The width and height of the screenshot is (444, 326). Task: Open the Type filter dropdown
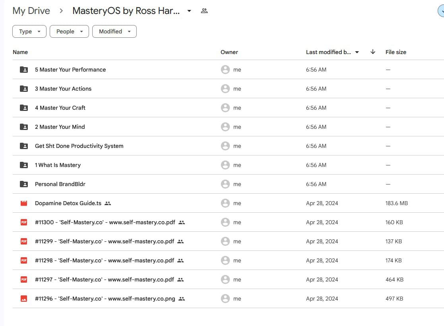[x=29, y=31]
